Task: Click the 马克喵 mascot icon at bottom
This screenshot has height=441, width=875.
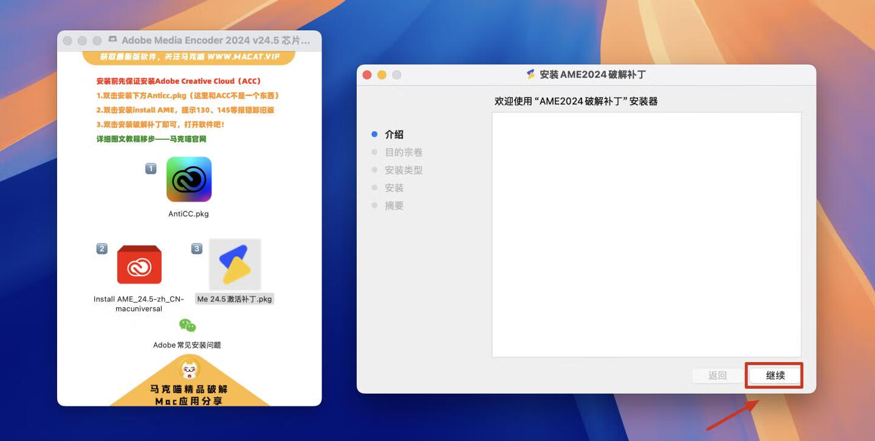Action: (188, 371)
